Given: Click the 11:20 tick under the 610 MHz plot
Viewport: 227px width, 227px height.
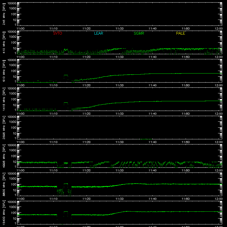Looking at the screenshot, I should point(87,85).
